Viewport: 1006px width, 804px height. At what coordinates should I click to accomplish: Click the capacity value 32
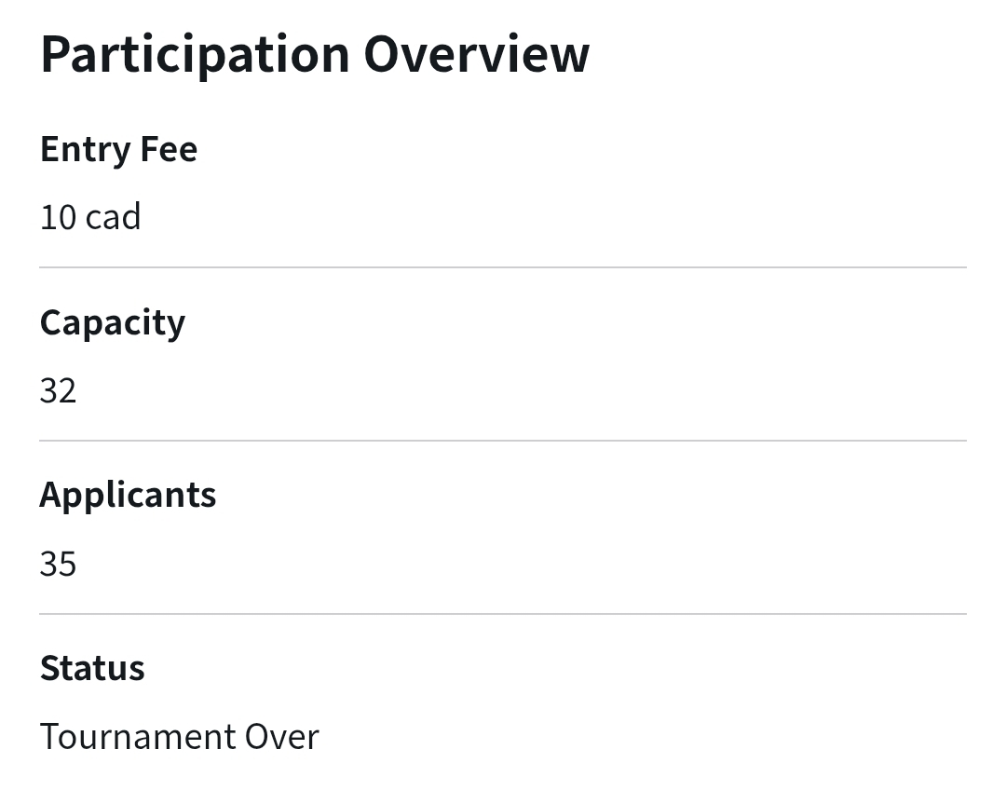click(58, 390)
